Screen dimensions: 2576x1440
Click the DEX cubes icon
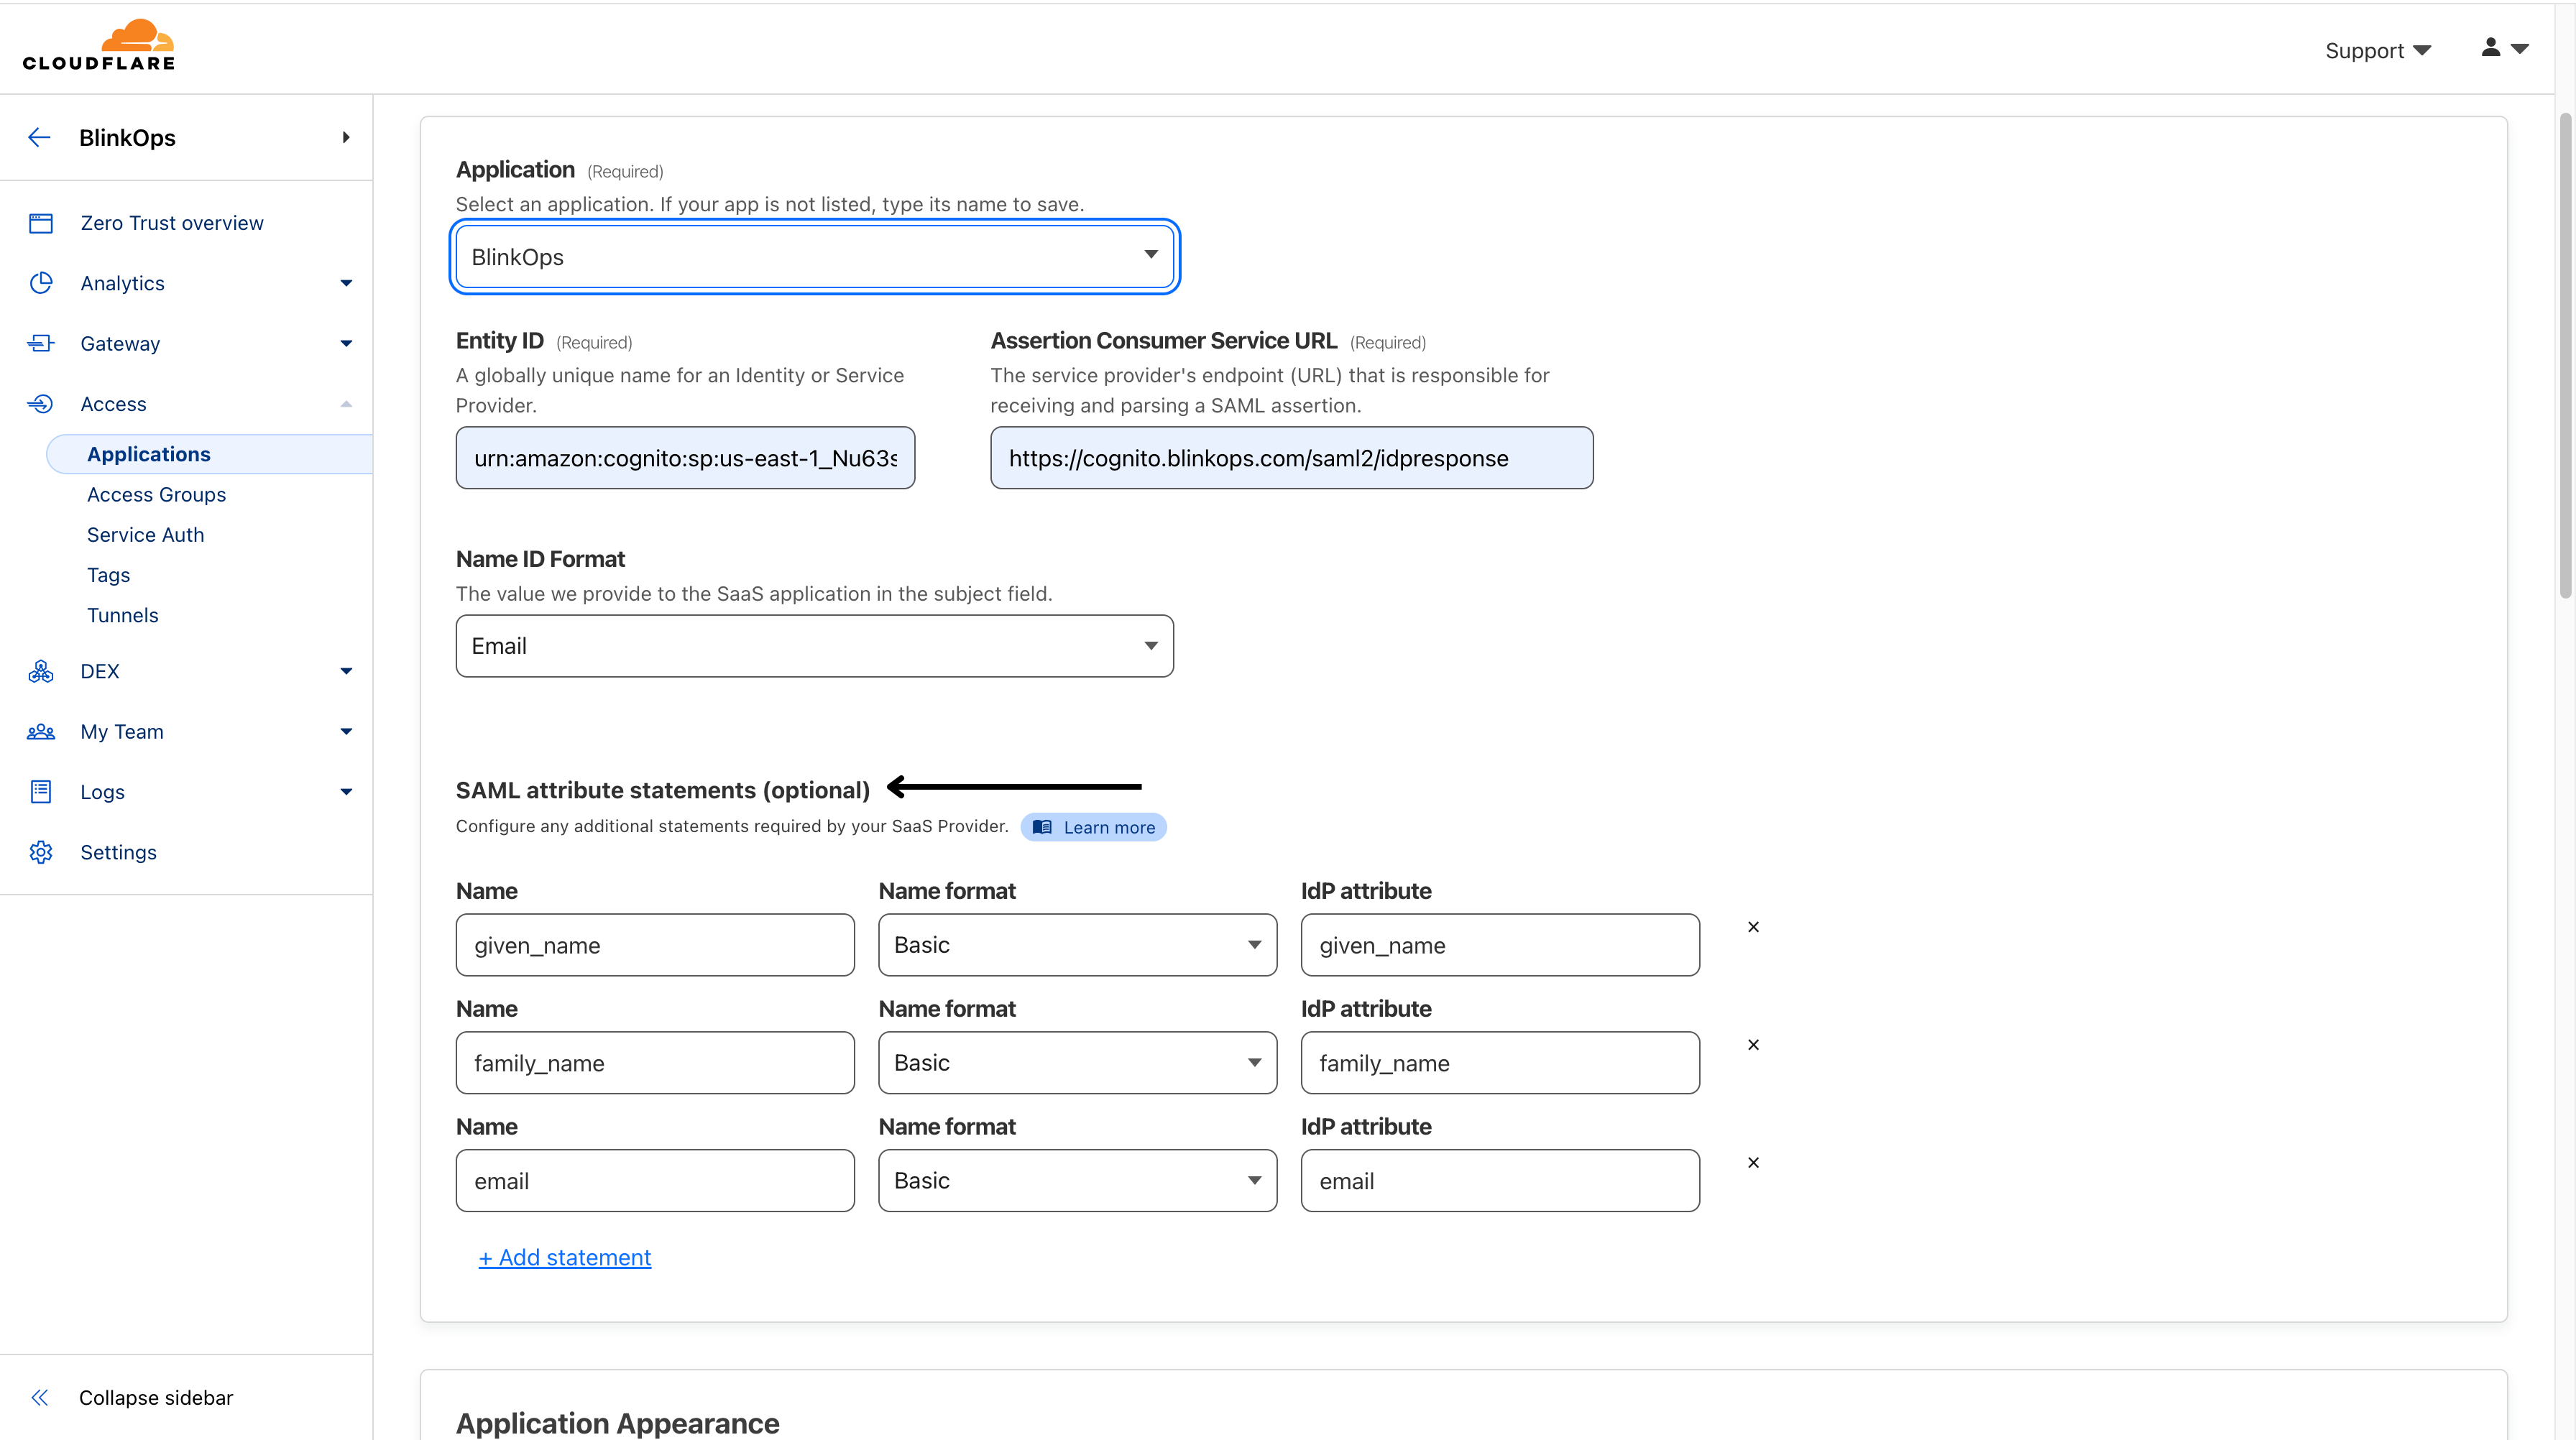41,671
